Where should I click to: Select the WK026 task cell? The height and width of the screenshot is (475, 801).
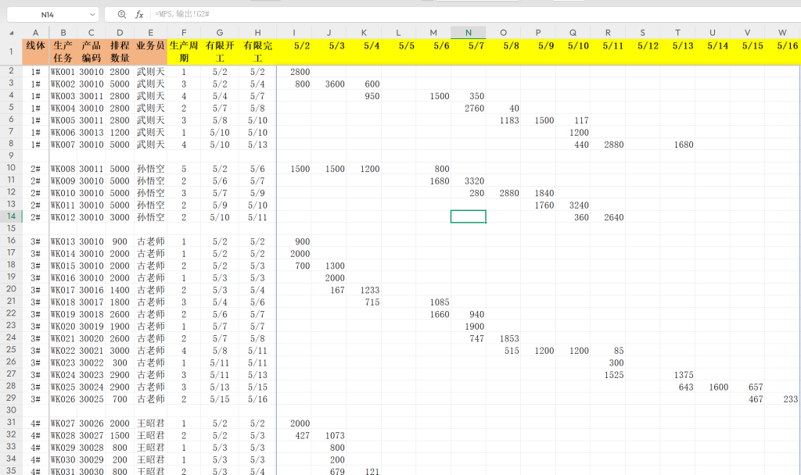pyautogui.click(x=63, y=399)
